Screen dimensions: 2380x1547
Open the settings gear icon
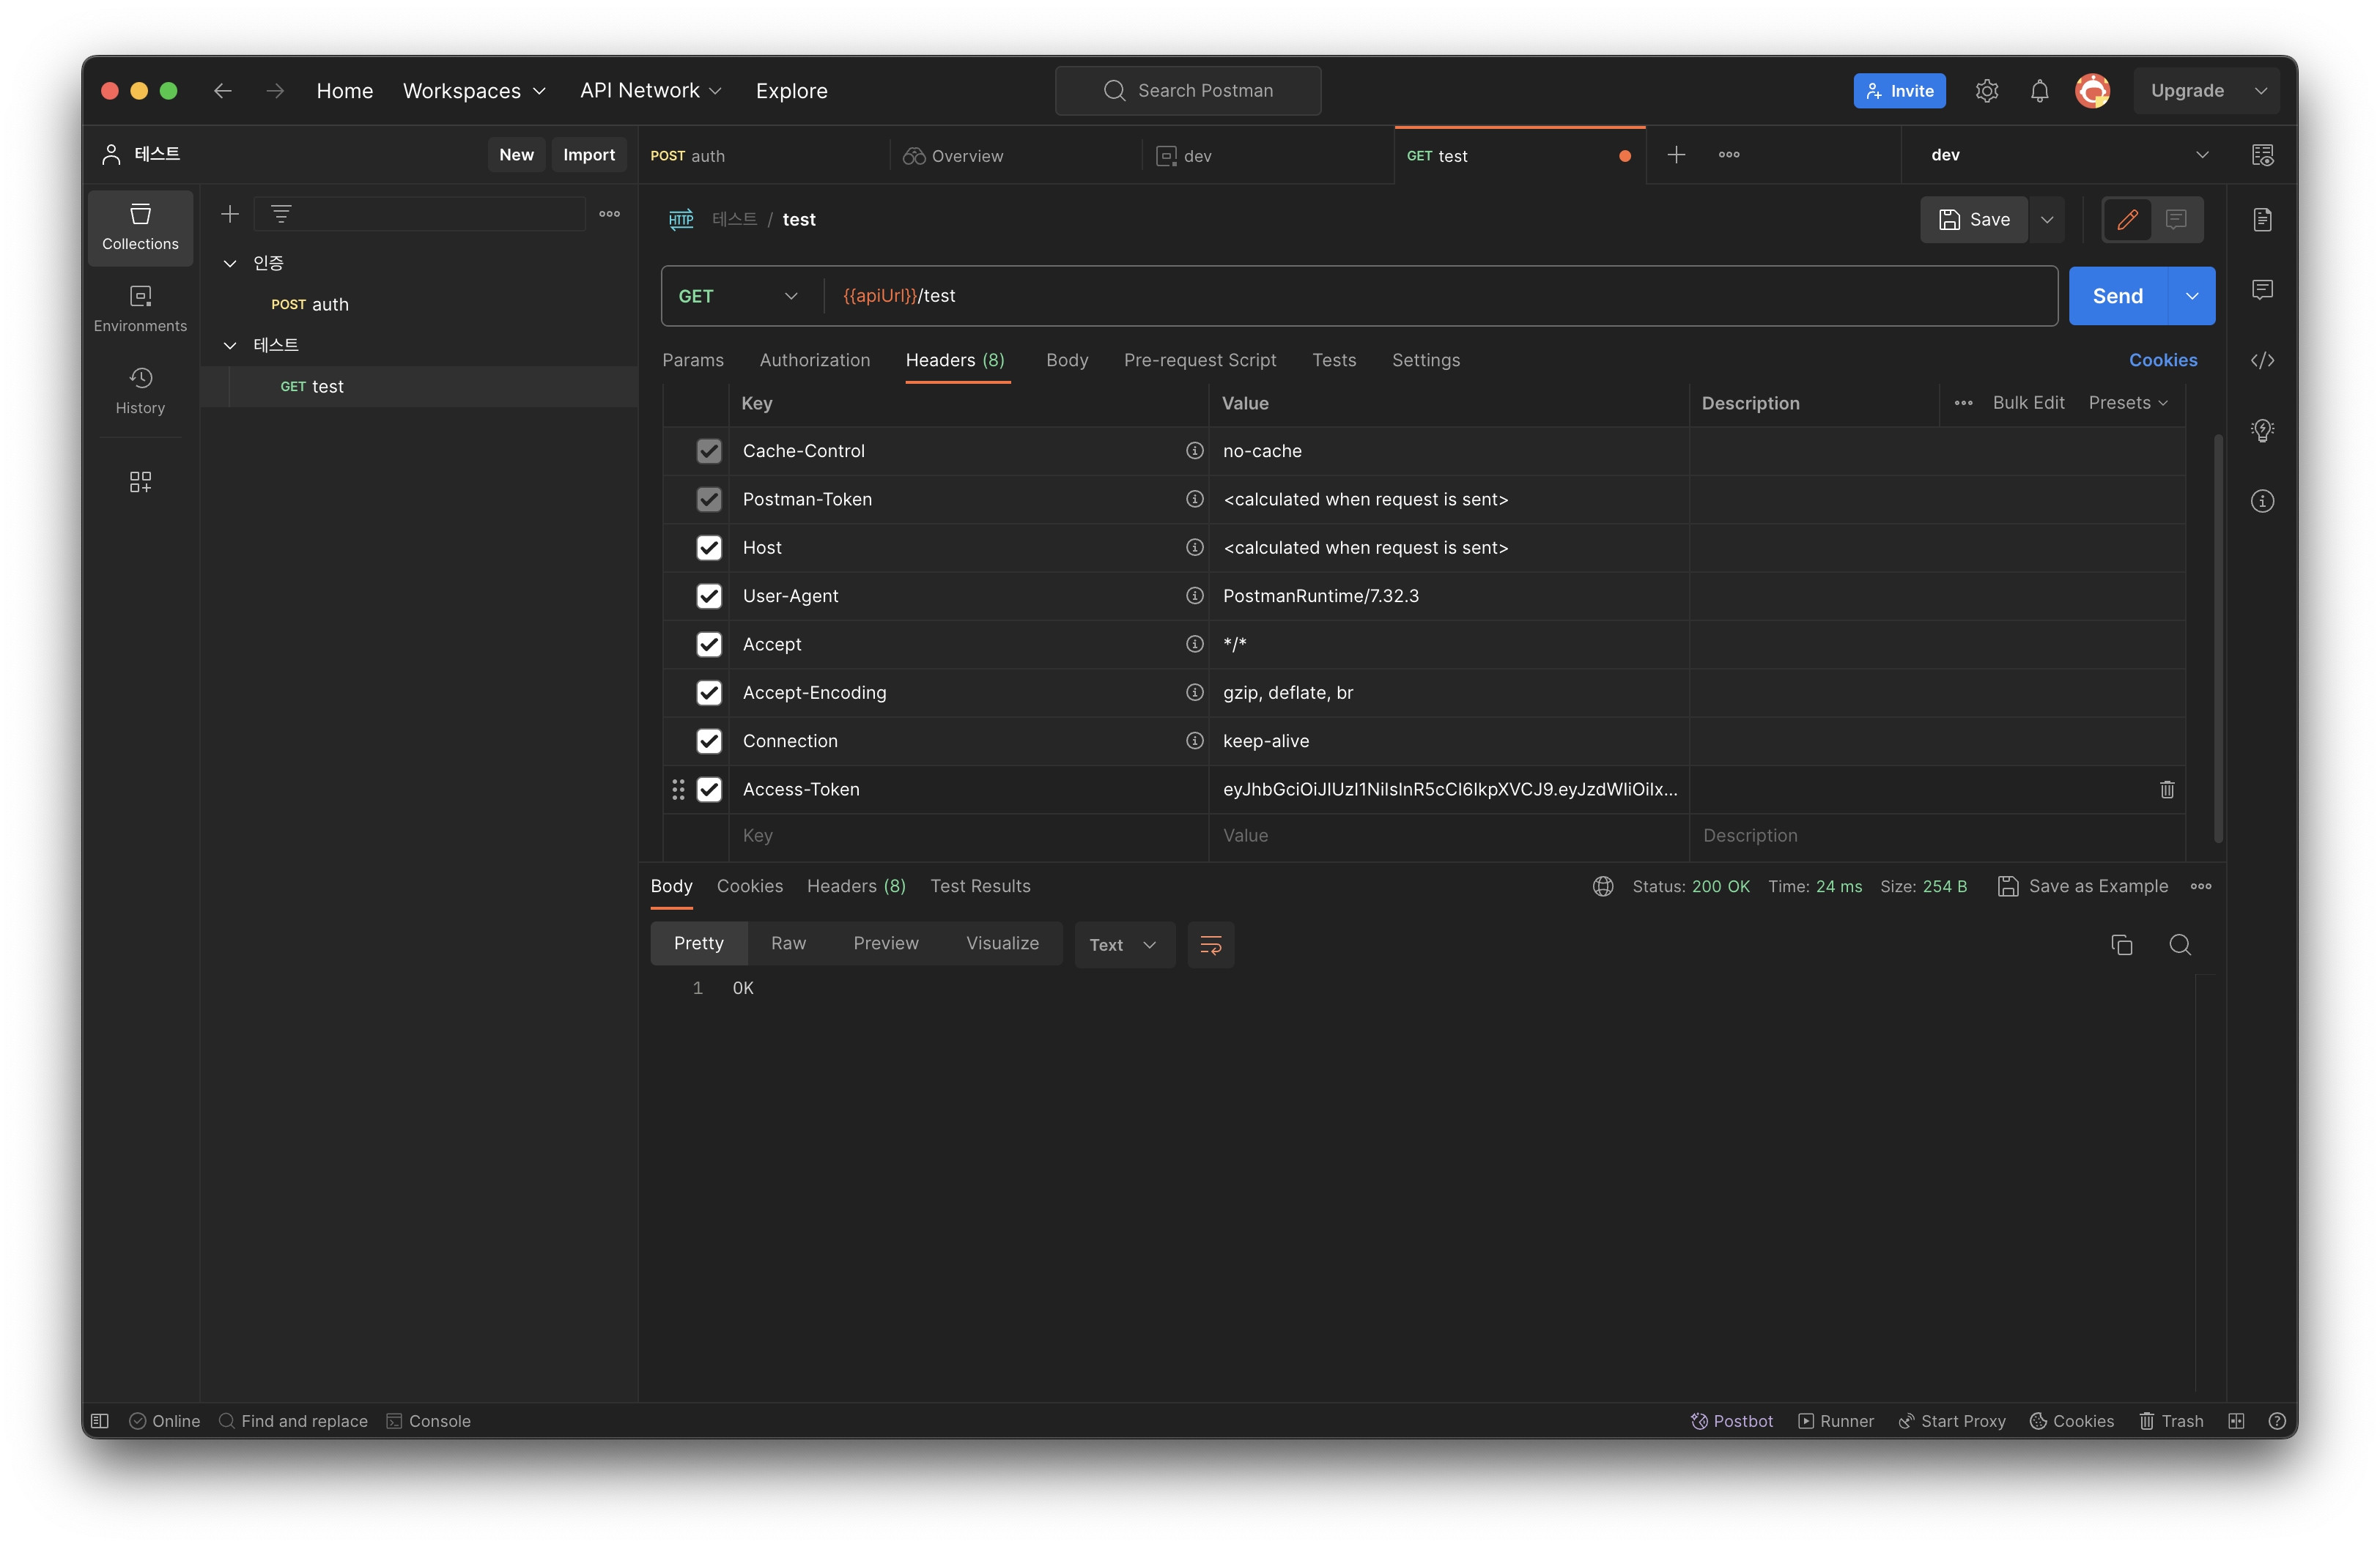click(x=1986, y=91)
